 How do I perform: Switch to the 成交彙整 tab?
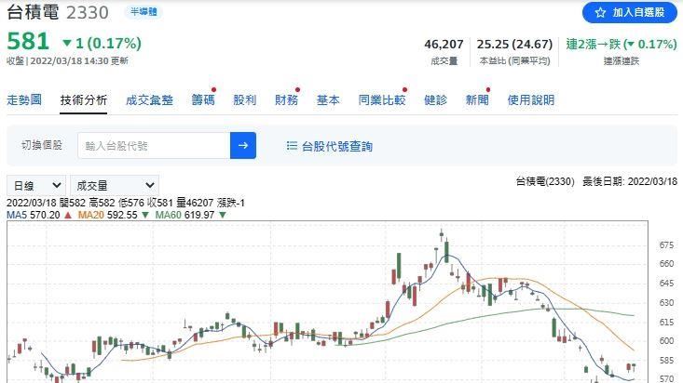point(149,100)
